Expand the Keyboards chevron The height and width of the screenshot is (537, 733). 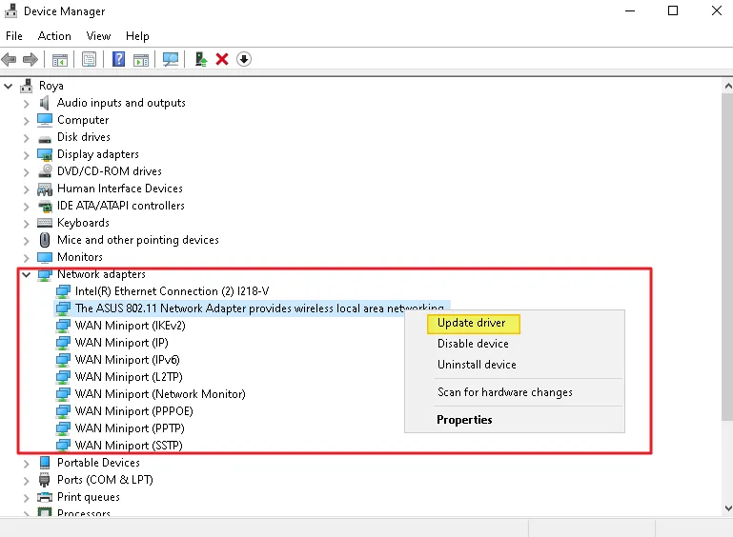point(27,224)
